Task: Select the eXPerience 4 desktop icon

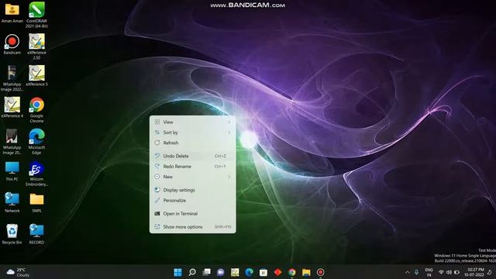Action: (12, 108)
